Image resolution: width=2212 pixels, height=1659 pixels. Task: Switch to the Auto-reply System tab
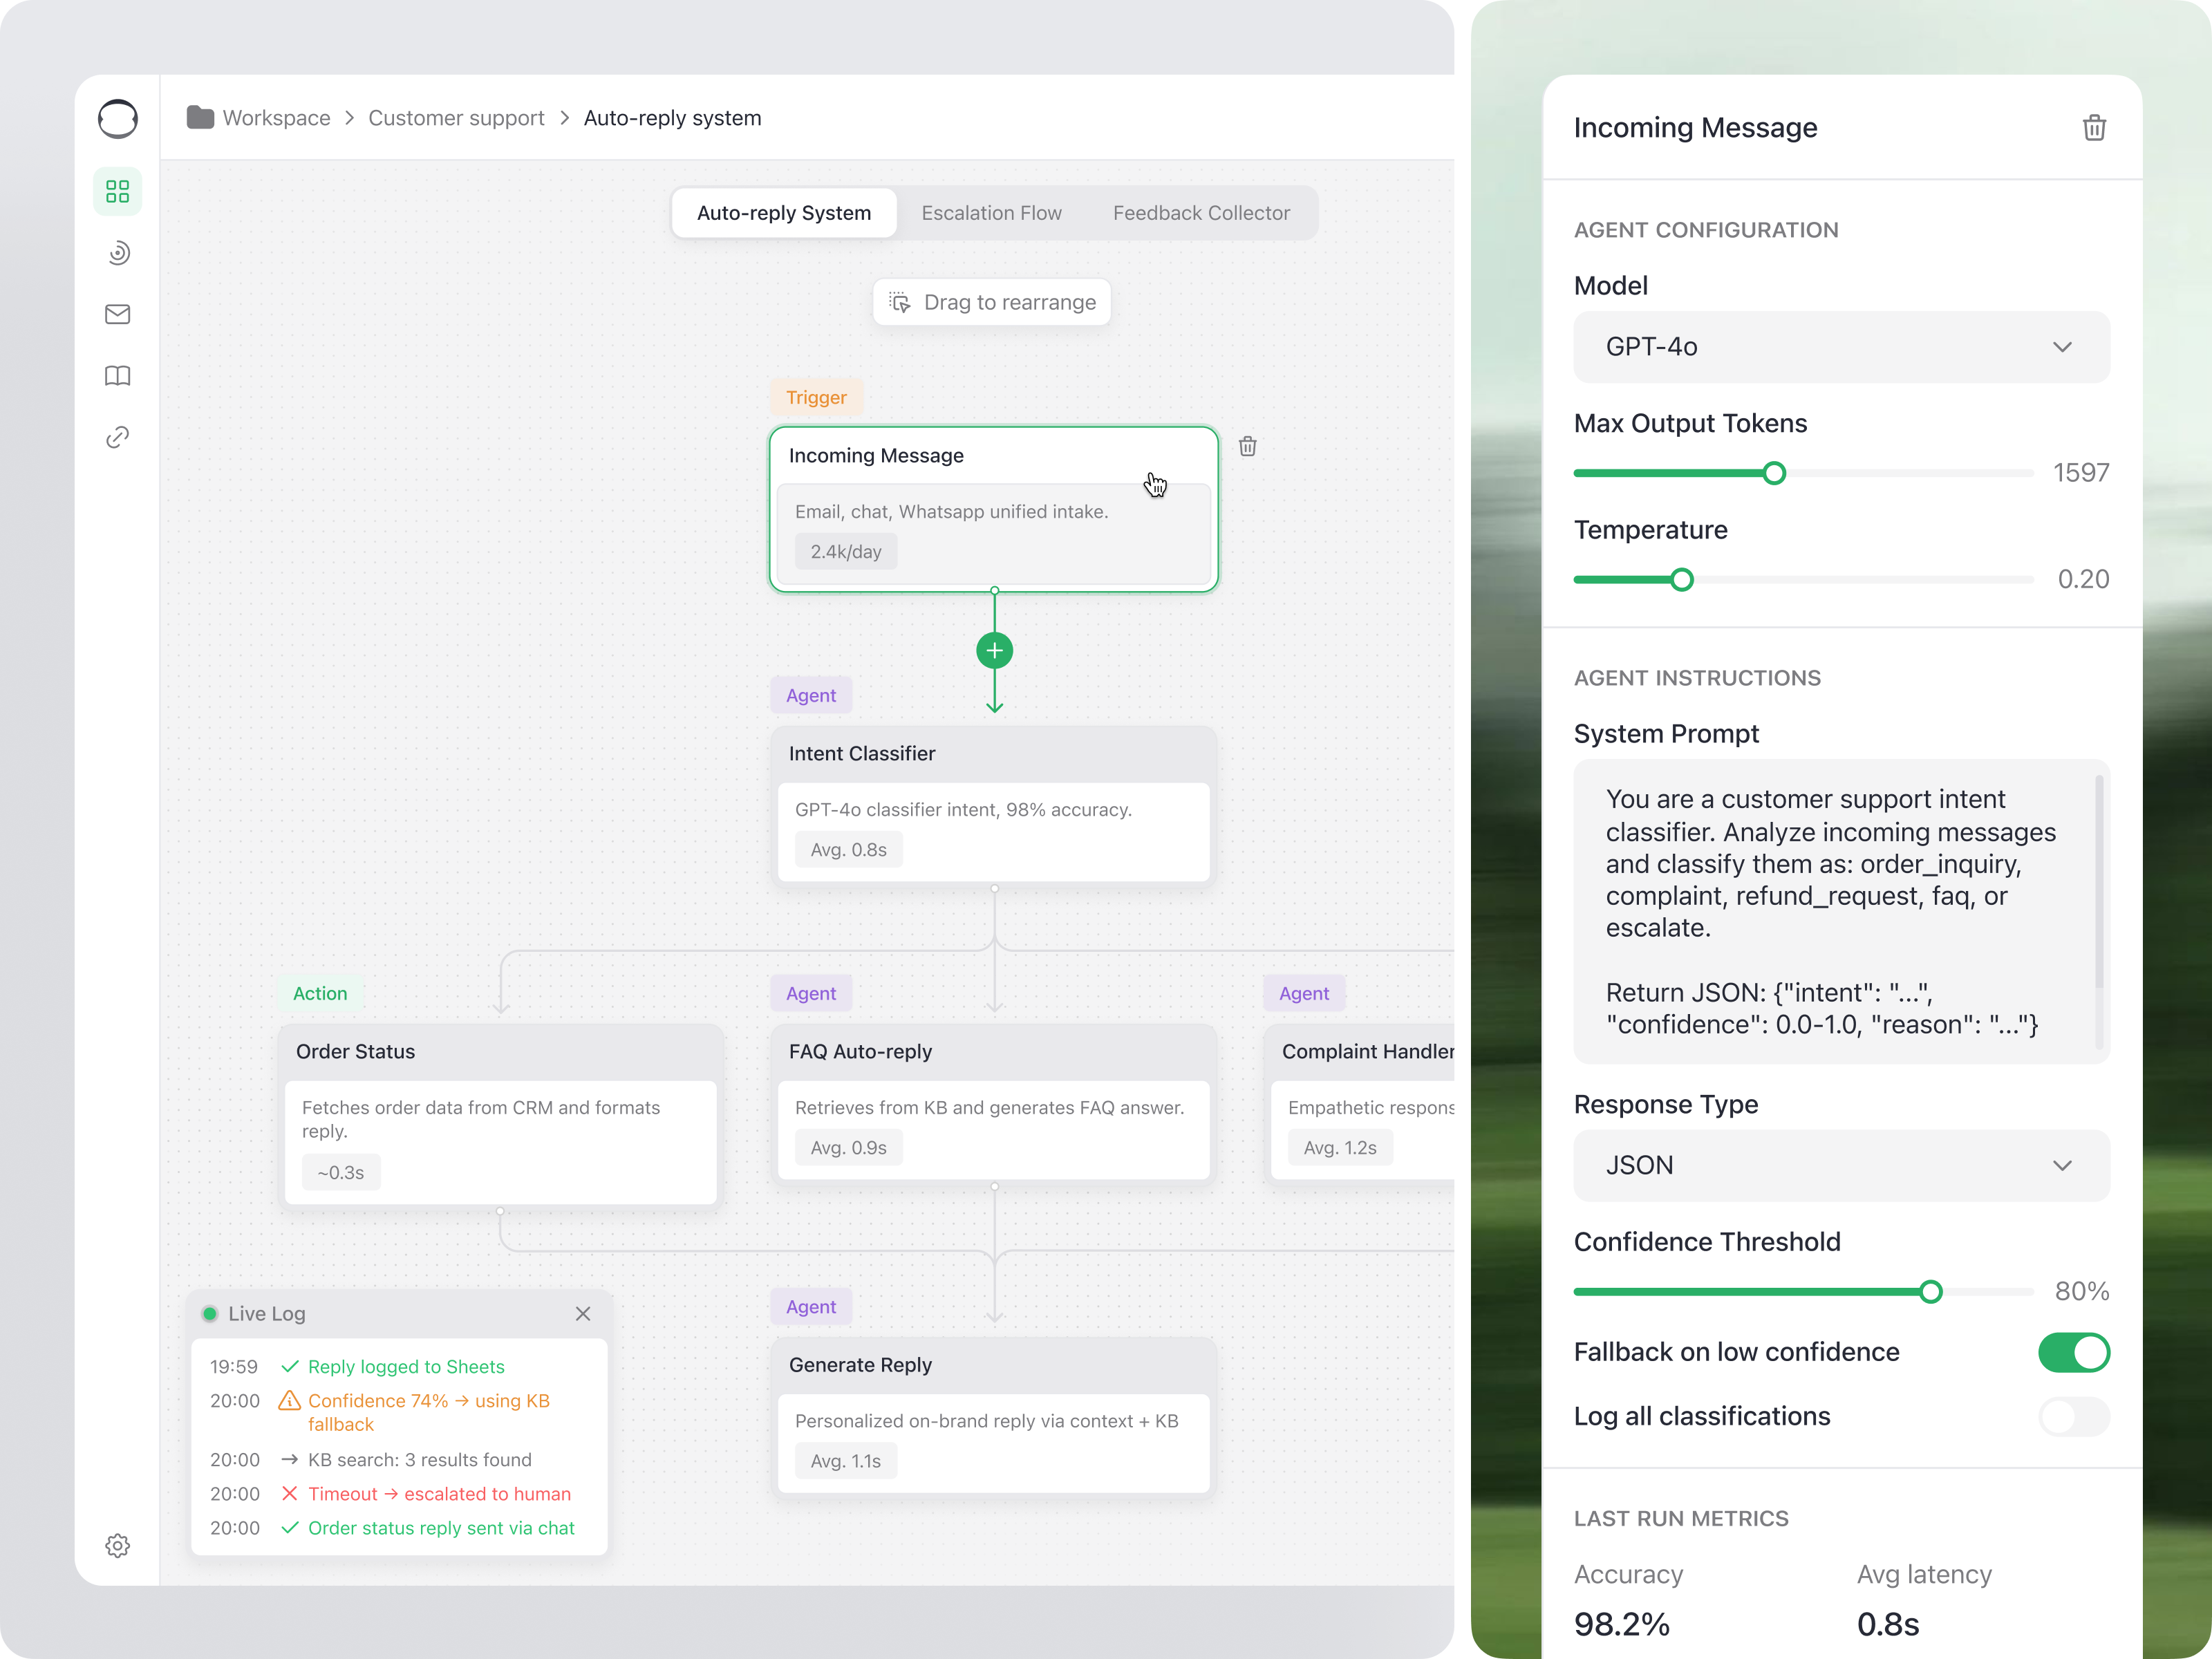point(784,213)
